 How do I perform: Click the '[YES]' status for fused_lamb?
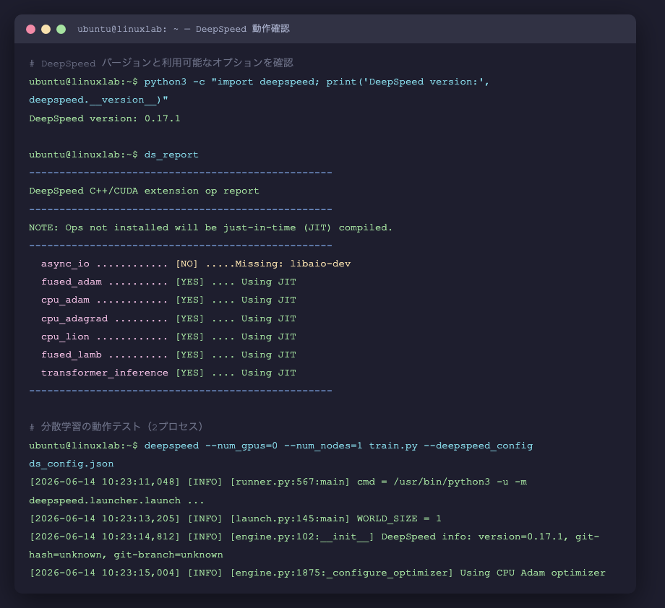tap(189, 355)
